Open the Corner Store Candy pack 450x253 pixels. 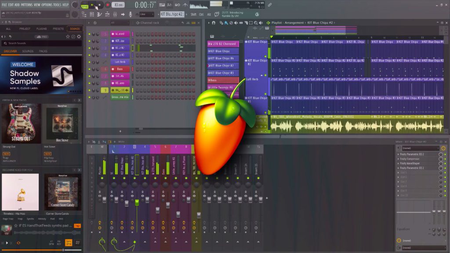(x=63, y=192)
